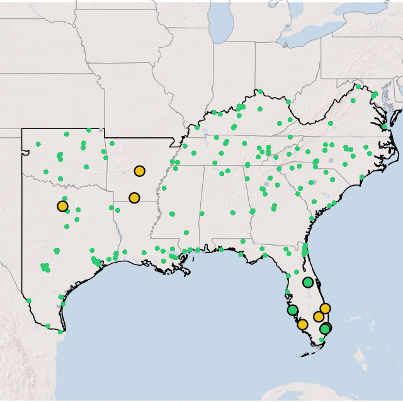
Task: Select the small green dot near Florida's southern tip
Action: 322,340
